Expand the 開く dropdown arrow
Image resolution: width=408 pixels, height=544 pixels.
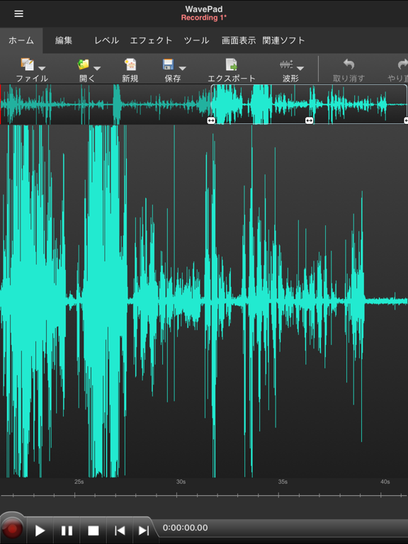(97, 68)
